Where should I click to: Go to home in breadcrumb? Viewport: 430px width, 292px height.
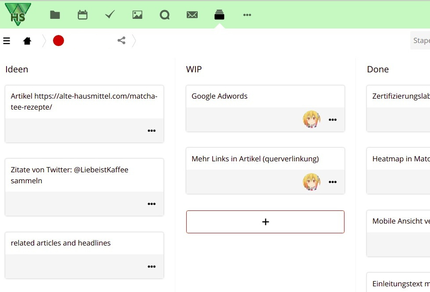27,41
